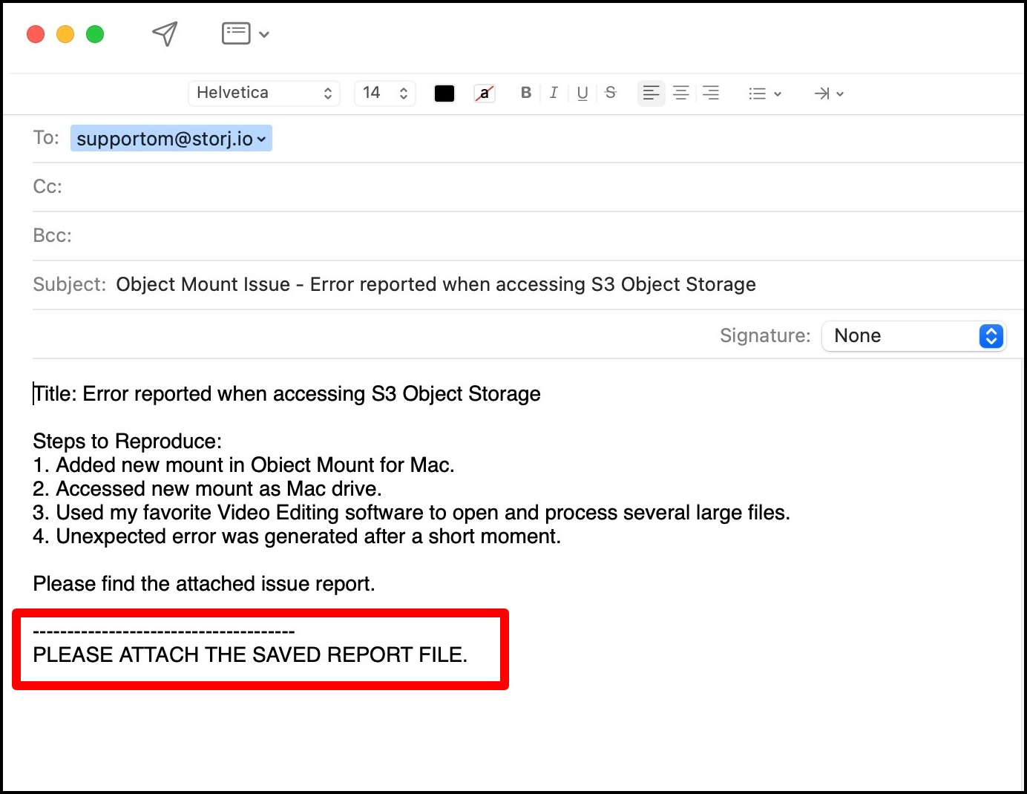Click the Subject line text
The width and height of the screenshot is (1027, 794).
coord(436,285)
